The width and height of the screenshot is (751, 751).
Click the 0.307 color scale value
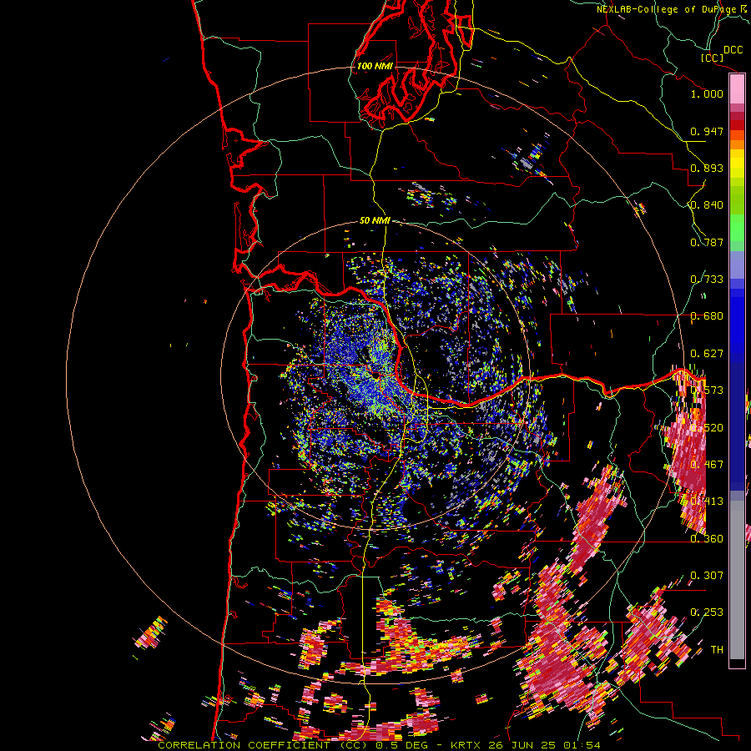pos(707,575)
